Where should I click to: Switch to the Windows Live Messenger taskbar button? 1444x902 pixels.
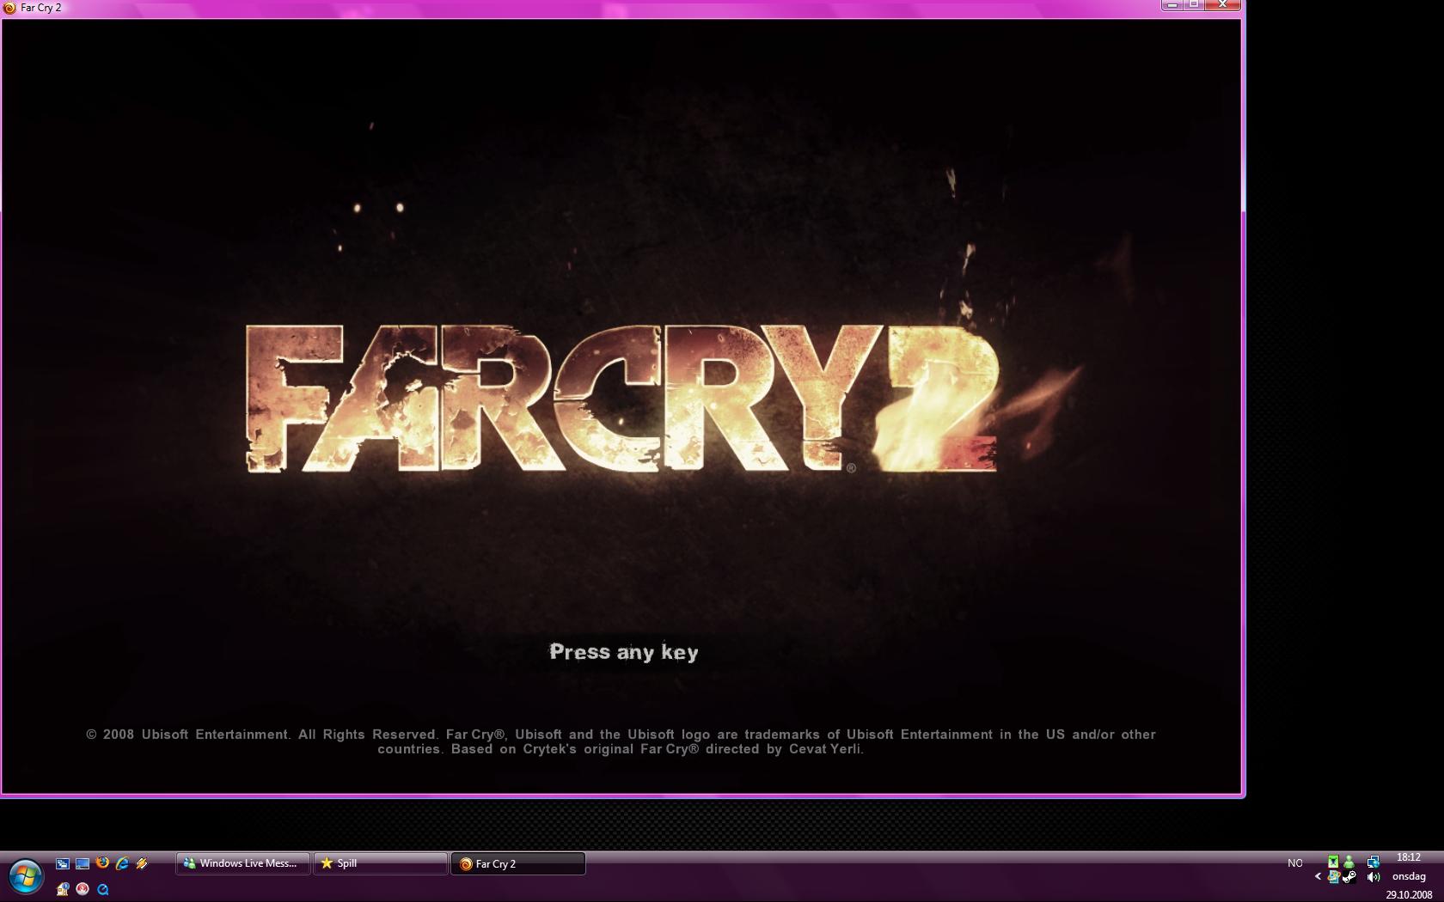tap(243, 863)
